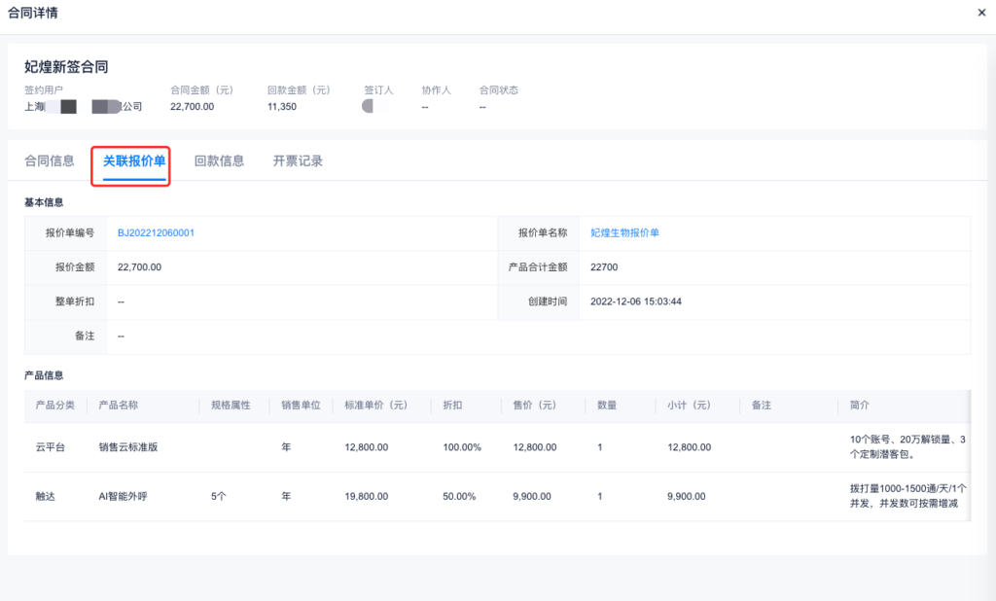Go to the 开票记录 tab
The height and width of the screenshot is (601, 996).
pos(298,161)
